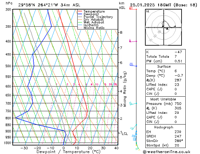The image size is (200, 154).
Task: Click the 'Most Unstable' section heading
Action: [x=163, y=99]
